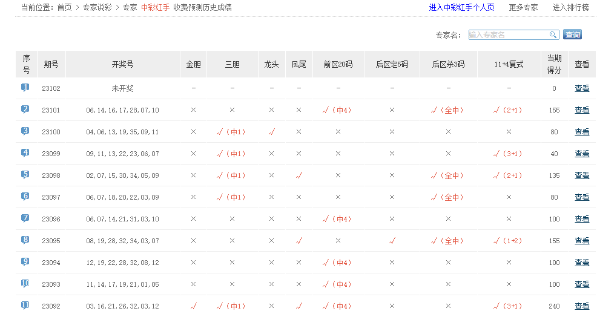View details for issue 23098
This screenshot has height=314, width=597.
coord(581,175)
